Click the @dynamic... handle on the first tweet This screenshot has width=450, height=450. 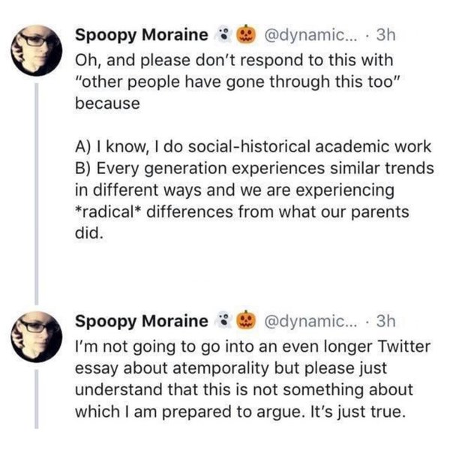pyautogui.click(x=310, y=34)
